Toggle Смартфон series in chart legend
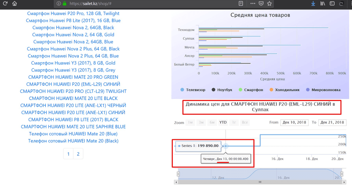The height and width of the screenshot is (187, 352). pyautogui.click(x=251, y=90)
